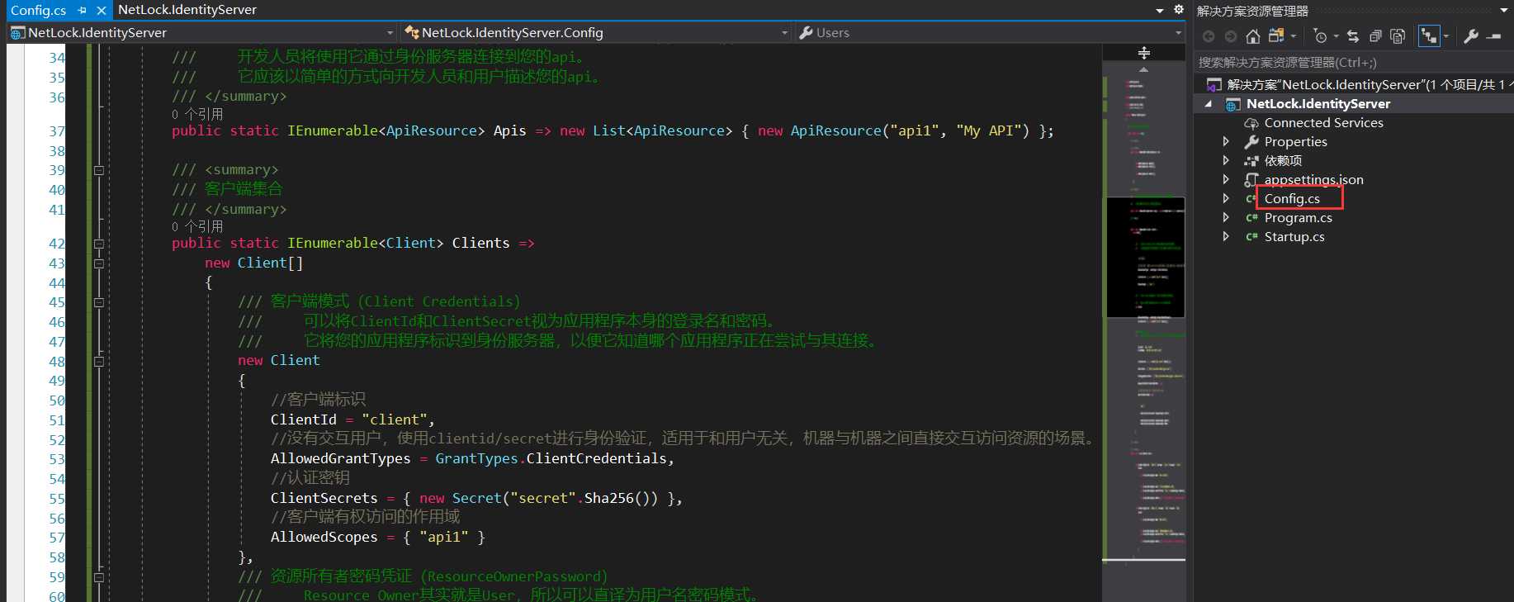Image resolution: width=1514 pixels, height=602 pixels.
Task: Click '0 个引用' CodeLens above Apis
Action: (197, 114)
